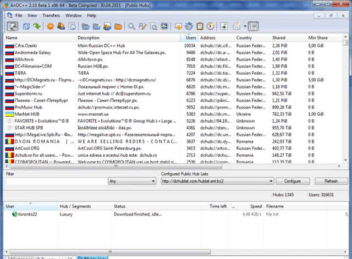352x259 pixels.
Task: Open Download Queue blue folder icon
Action: click(x=86, y=26)
